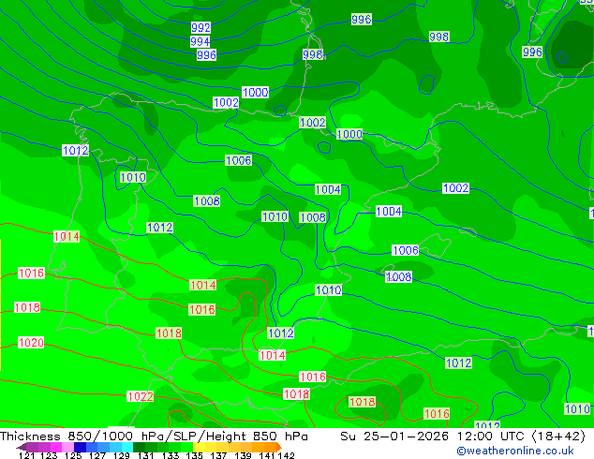The image size is (594, 459).
Task: Click the red 1022 isobar label
Action: (x=141, y=396)
